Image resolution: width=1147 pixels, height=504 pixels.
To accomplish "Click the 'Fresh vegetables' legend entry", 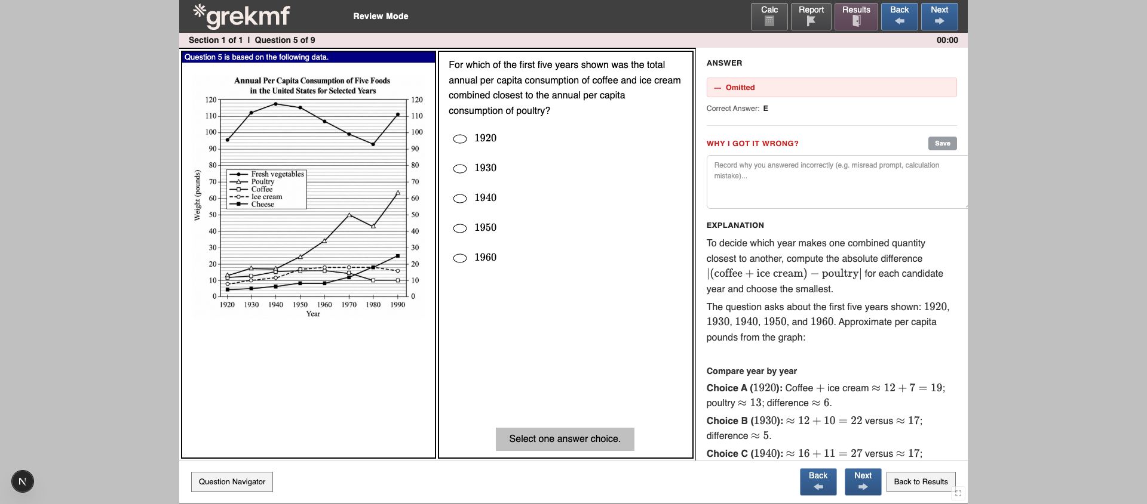I will click(x=267, y=174).
